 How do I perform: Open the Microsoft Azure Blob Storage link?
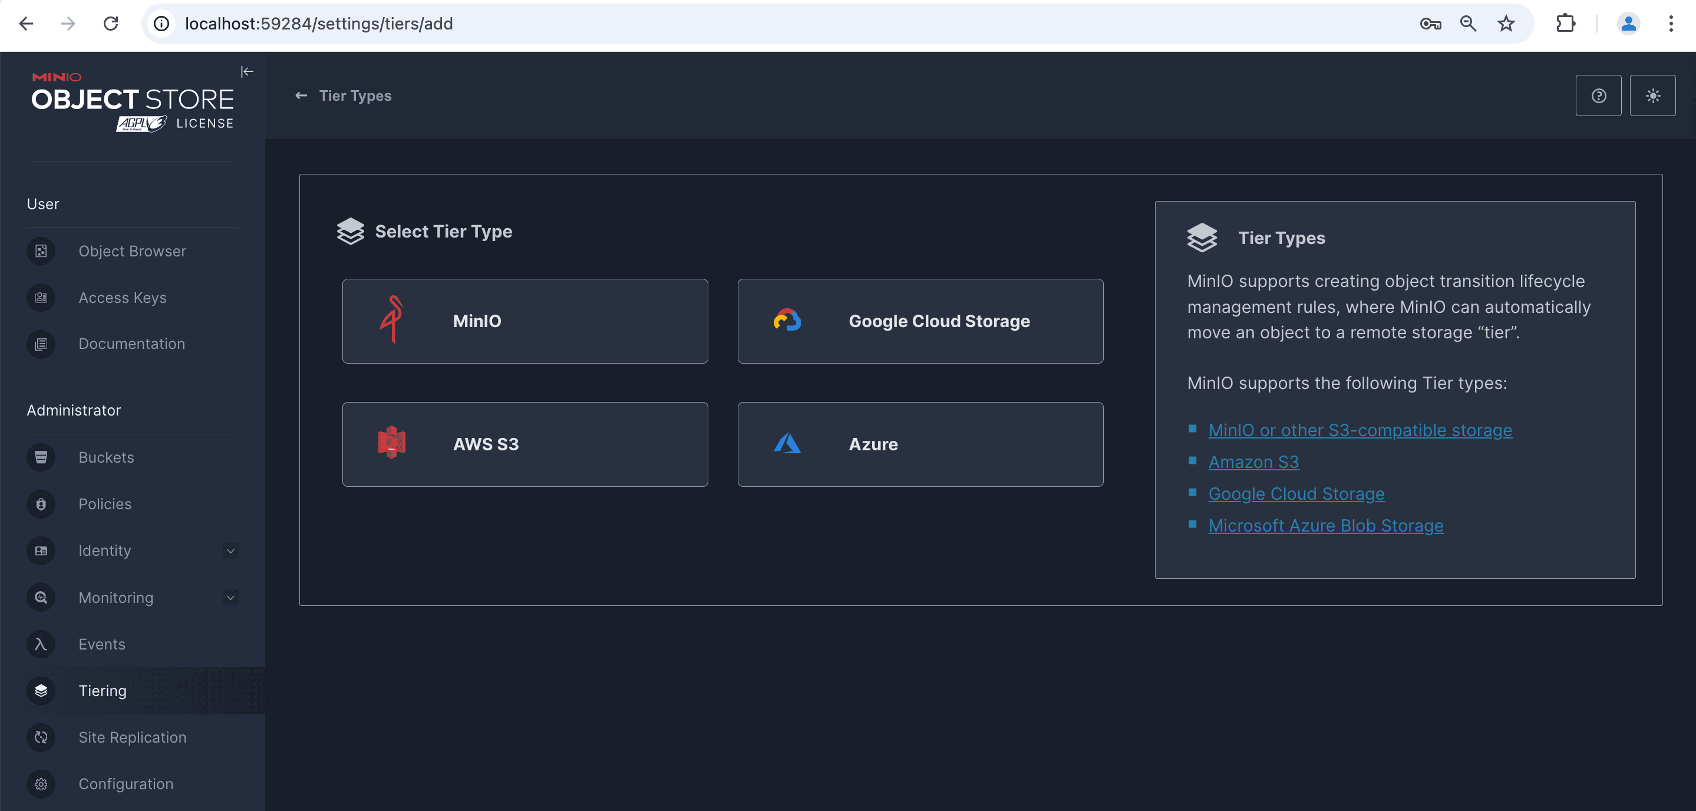coord(1325,526)
